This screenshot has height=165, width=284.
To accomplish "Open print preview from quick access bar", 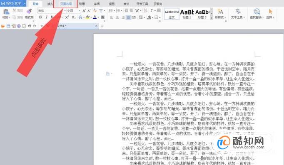I will click(x=24, y=26).
